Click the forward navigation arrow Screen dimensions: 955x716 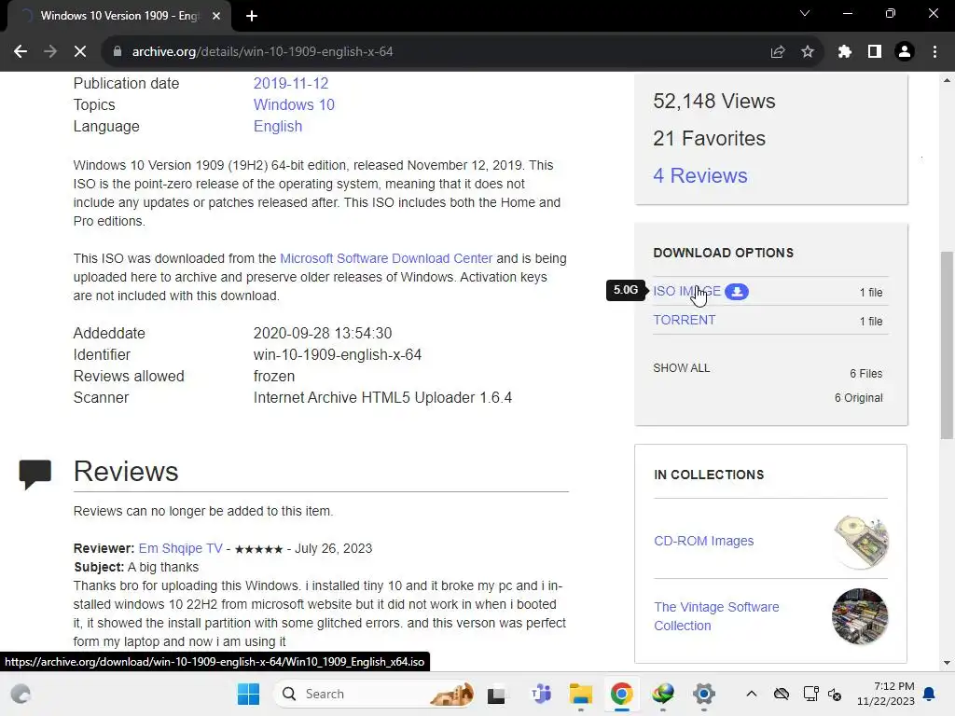(50, 52)
